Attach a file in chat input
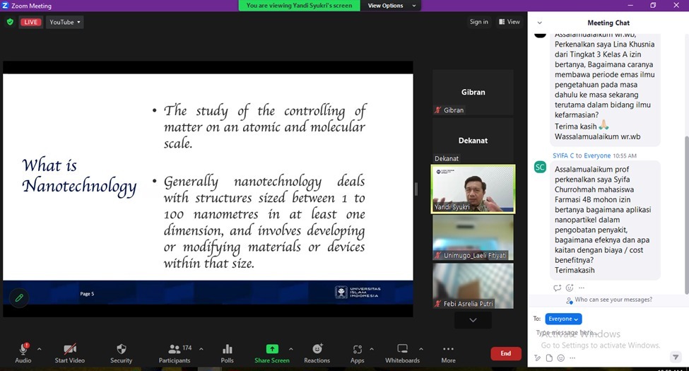Screen dimensions: 689x371 549,358
